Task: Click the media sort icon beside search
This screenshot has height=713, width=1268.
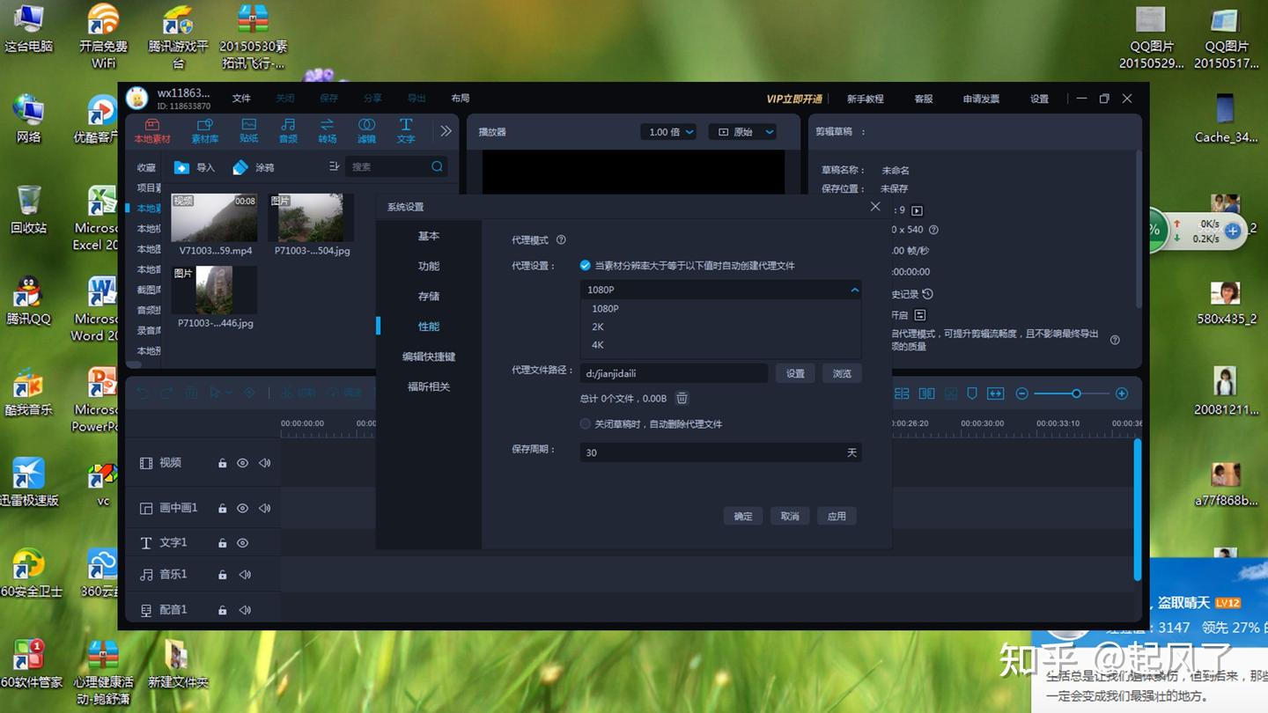Action: click(x=334, y=166)
